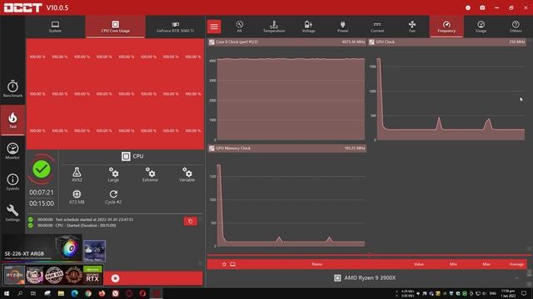Click the CPU Started log entry
Screen dimensions: 533x299
point(77,225)
